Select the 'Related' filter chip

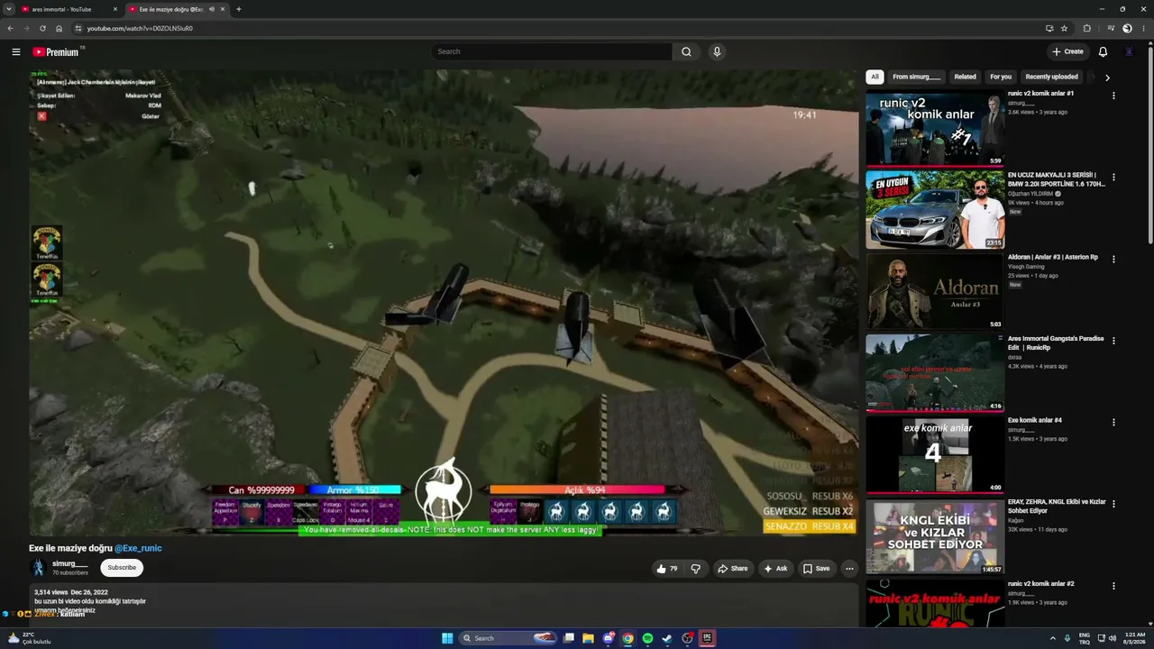click(x=966, y=77)
